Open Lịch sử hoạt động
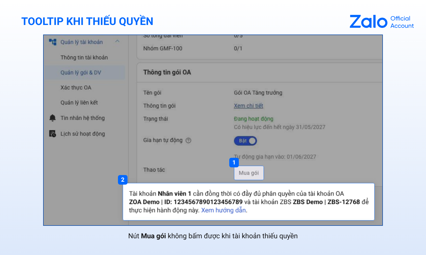Screen dimensions: 426x255 [83, 134]
